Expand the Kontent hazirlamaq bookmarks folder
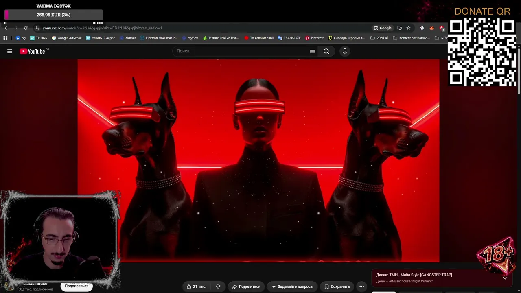The width and height of the screenshot is (521, 293). coord(411,38)
